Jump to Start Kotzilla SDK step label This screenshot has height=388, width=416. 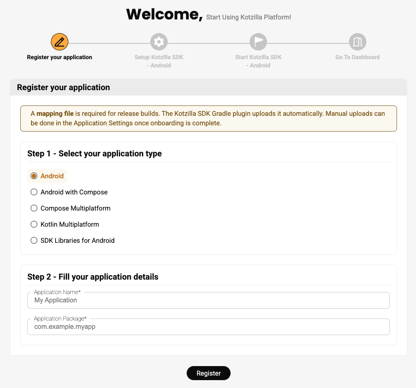click(258, 61)
